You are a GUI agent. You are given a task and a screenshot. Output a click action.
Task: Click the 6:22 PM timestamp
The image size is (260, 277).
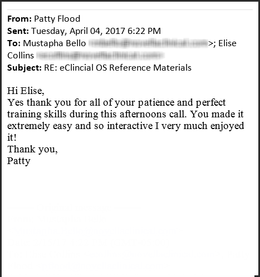coord(144,31)
